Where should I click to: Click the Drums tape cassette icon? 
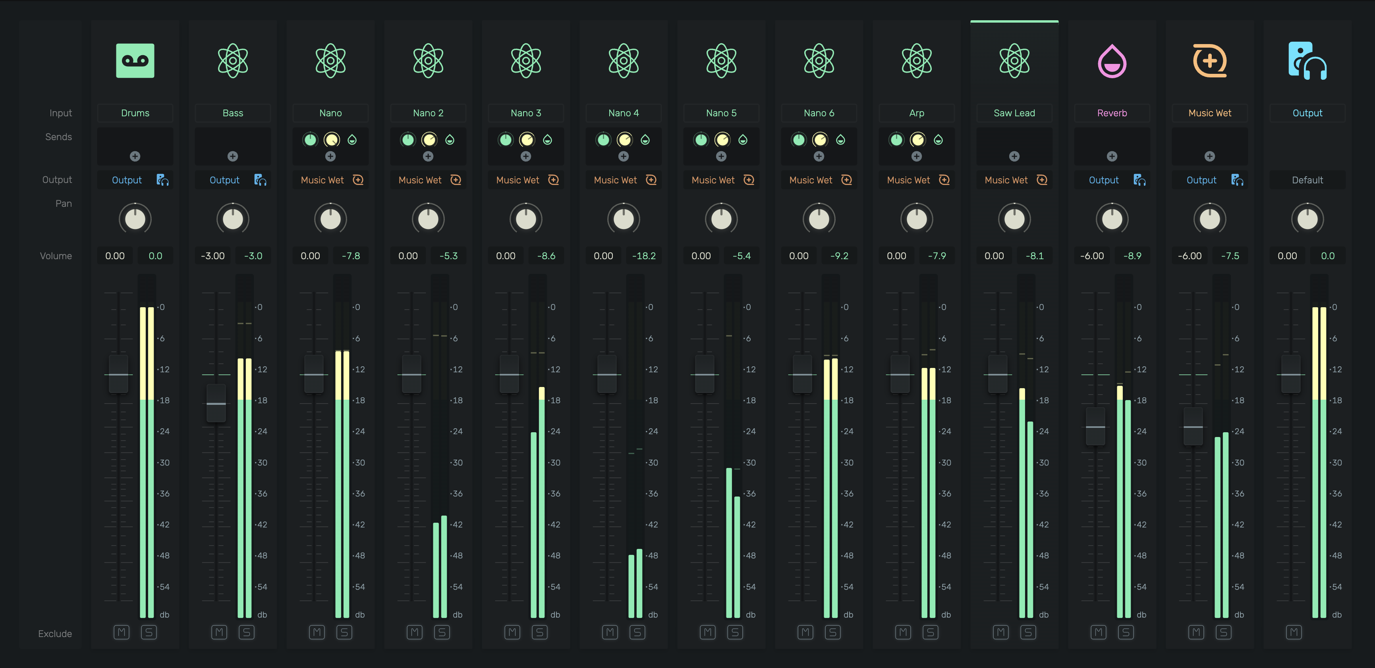tap(135, 61)
